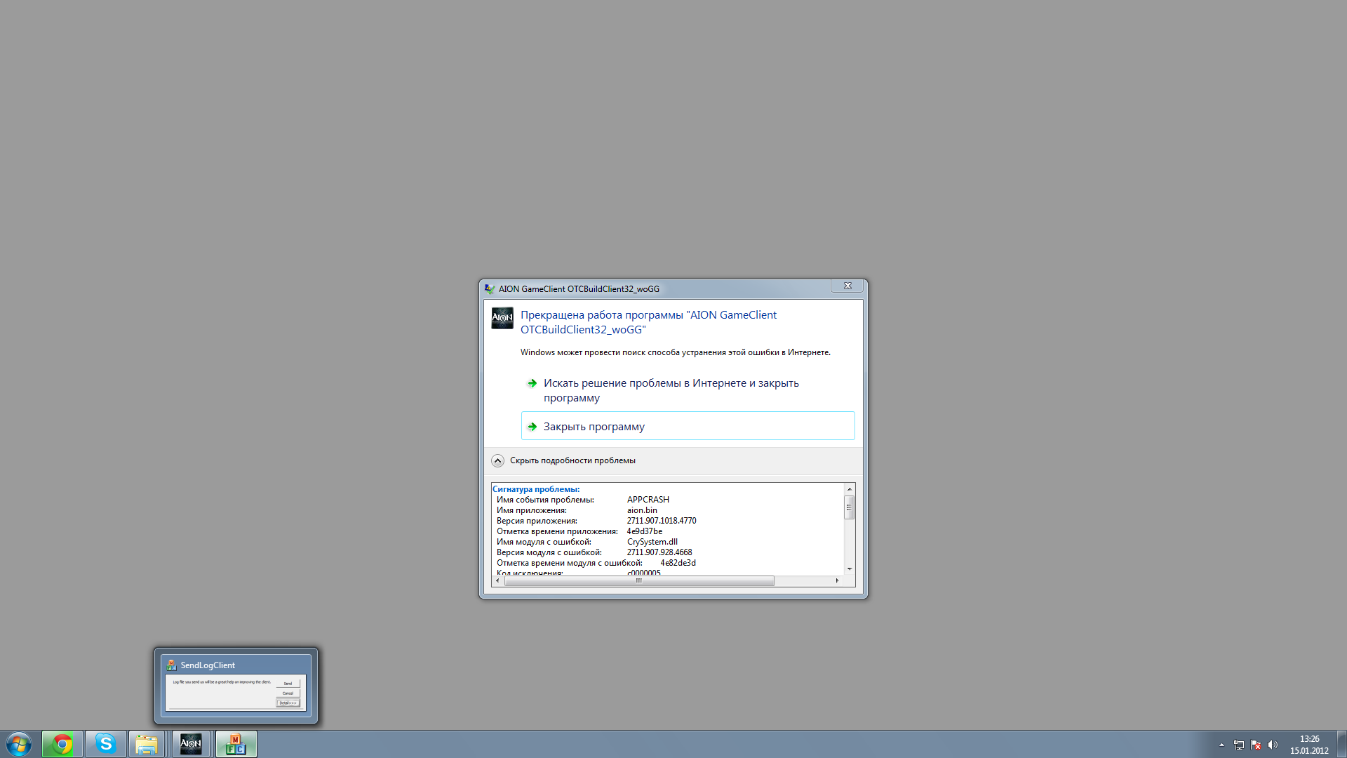
Task: Collapse problem details chevron
Action: 497,460
